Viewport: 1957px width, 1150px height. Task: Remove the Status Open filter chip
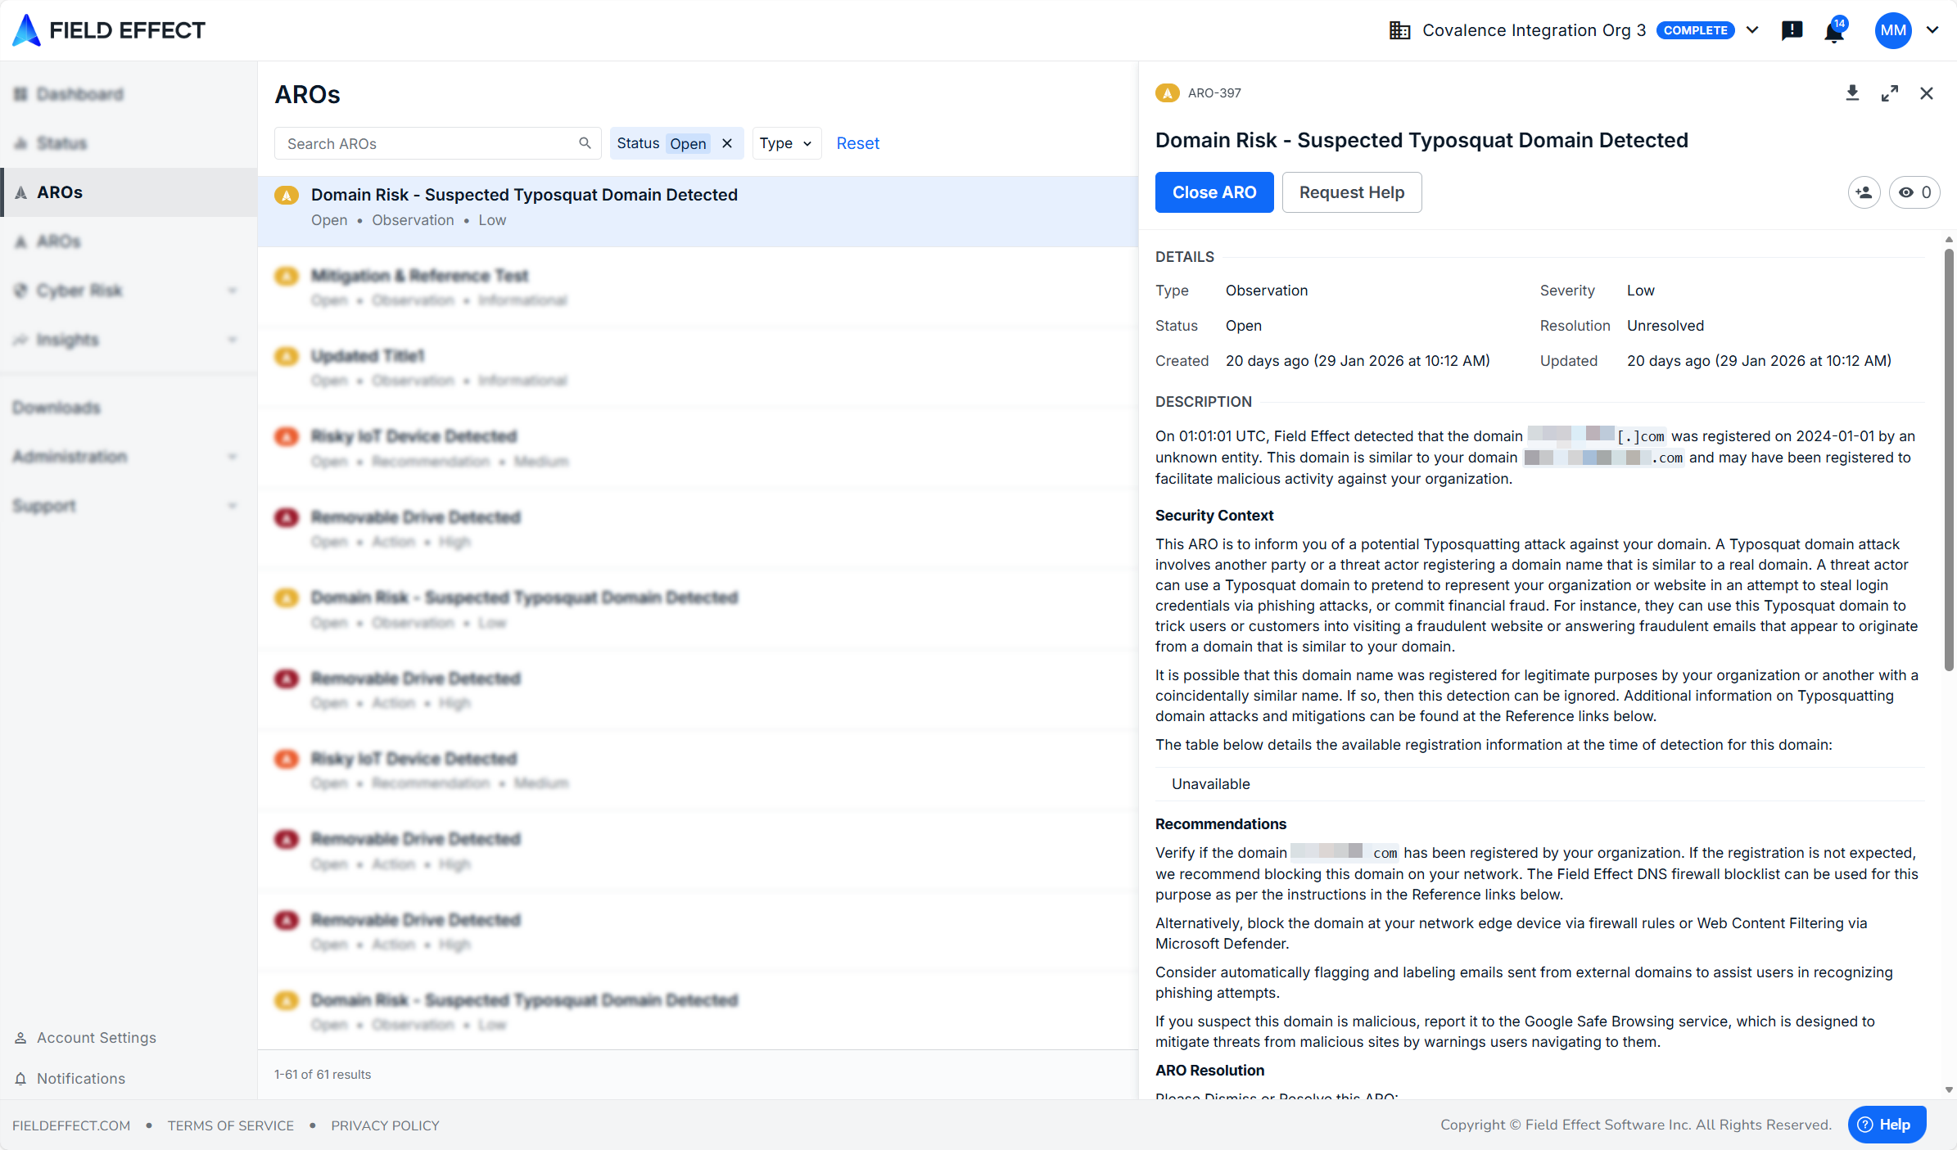pyautogui.click(x=727, y=143)
